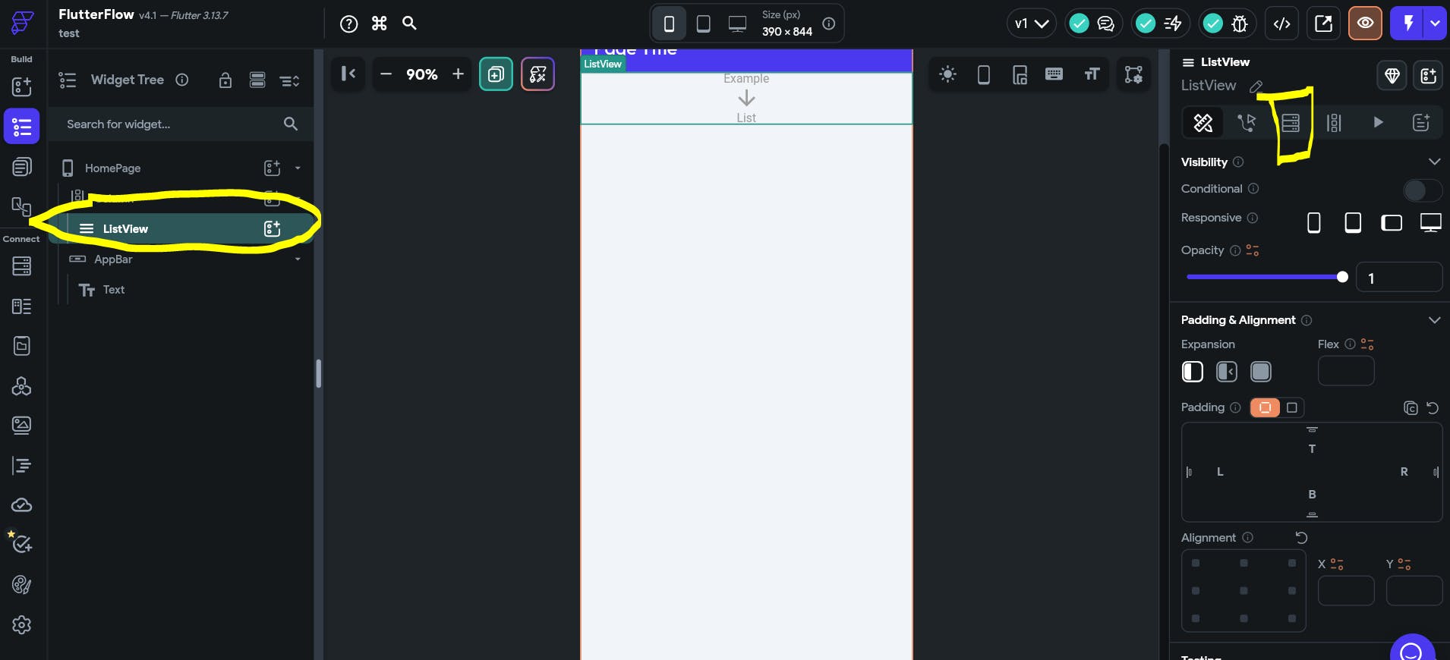Open dropdown arrow beside lightning button
The height and width of the screenshot is (660, 1450).
click(x=1435, y=24)
